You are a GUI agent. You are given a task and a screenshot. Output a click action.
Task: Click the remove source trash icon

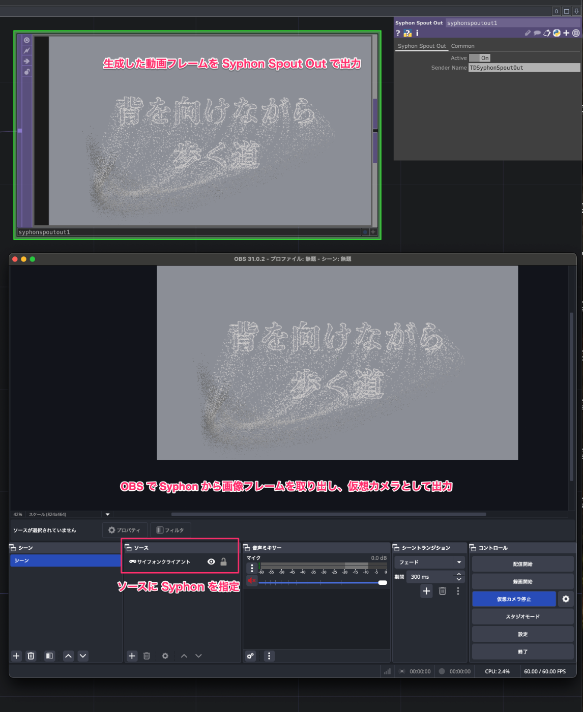click(x=147, y=656)
